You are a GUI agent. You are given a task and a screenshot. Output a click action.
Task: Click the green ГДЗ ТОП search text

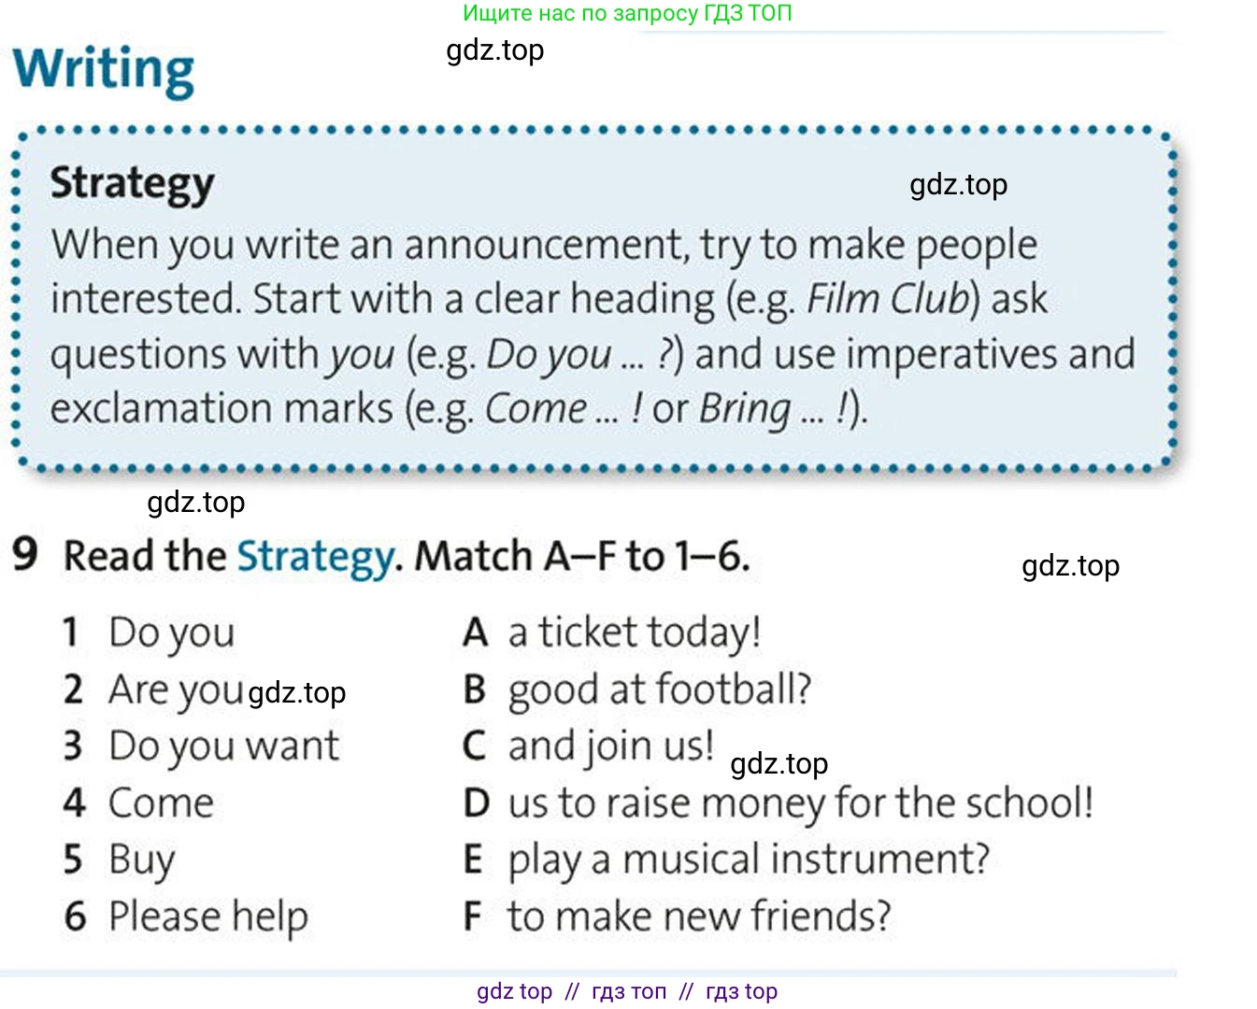click(627, 13)
